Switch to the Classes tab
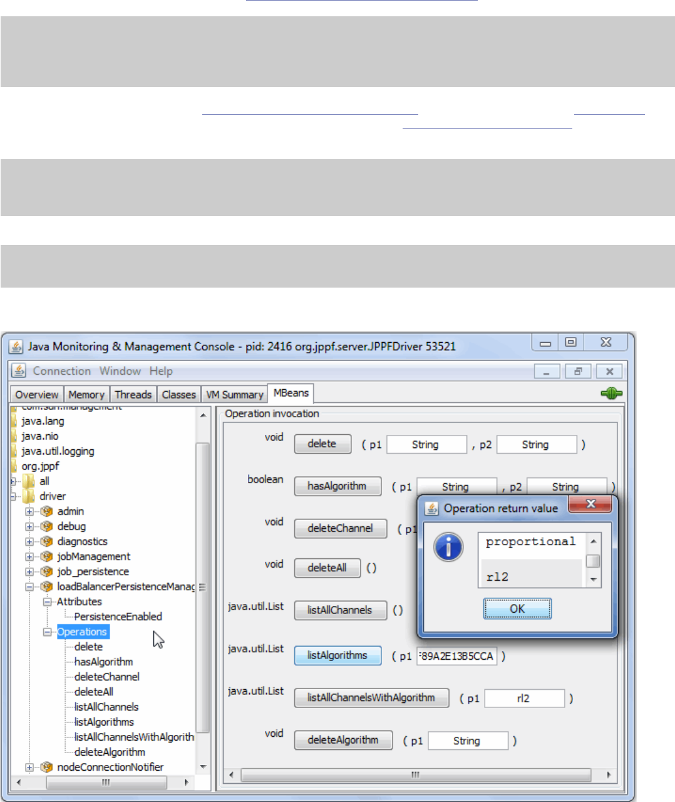The width and height of the screenshot is (675, 802). [x=178, y=395]
